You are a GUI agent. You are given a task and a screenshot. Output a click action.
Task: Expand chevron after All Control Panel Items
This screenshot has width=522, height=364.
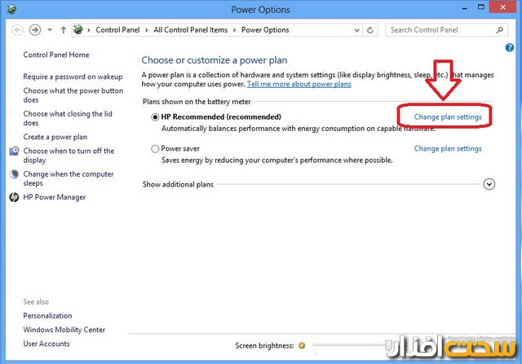pyautogui.click(x=234, y=30)
